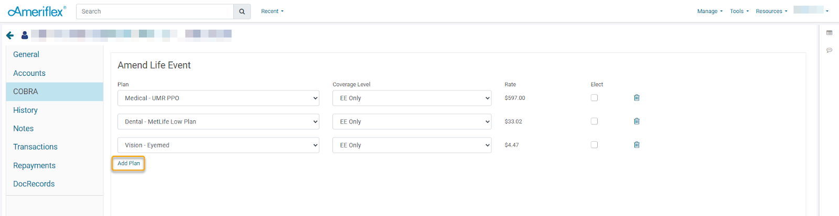Open the Resources menu
The width and height of the screenshot is (839, 216).
771,12
